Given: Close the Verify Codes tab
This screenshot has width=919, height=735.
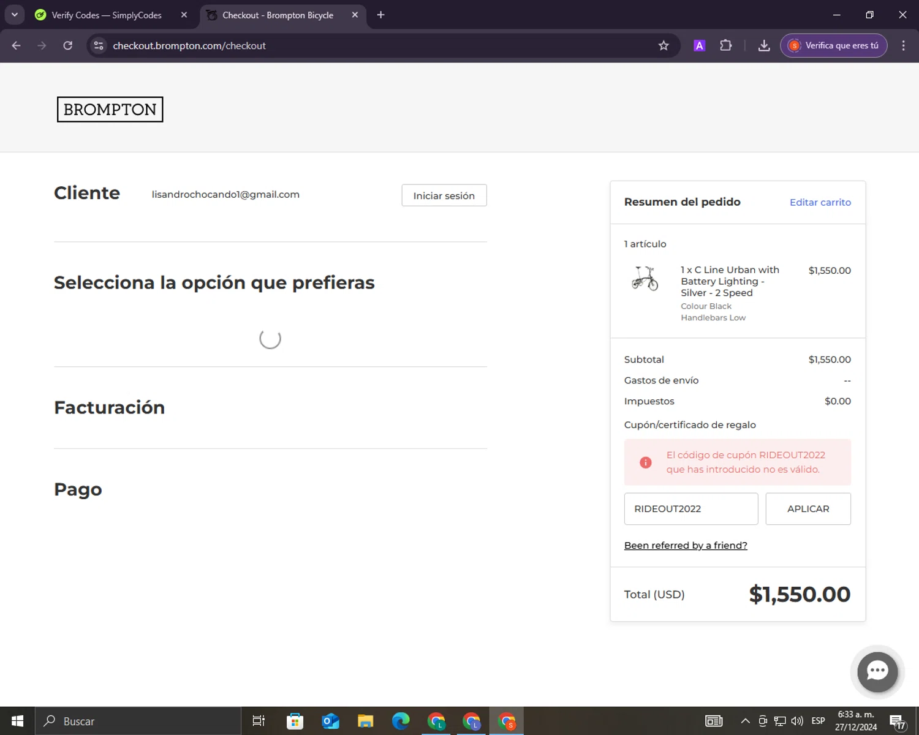Looking at the screenshot, I should (x=184, y=15).
